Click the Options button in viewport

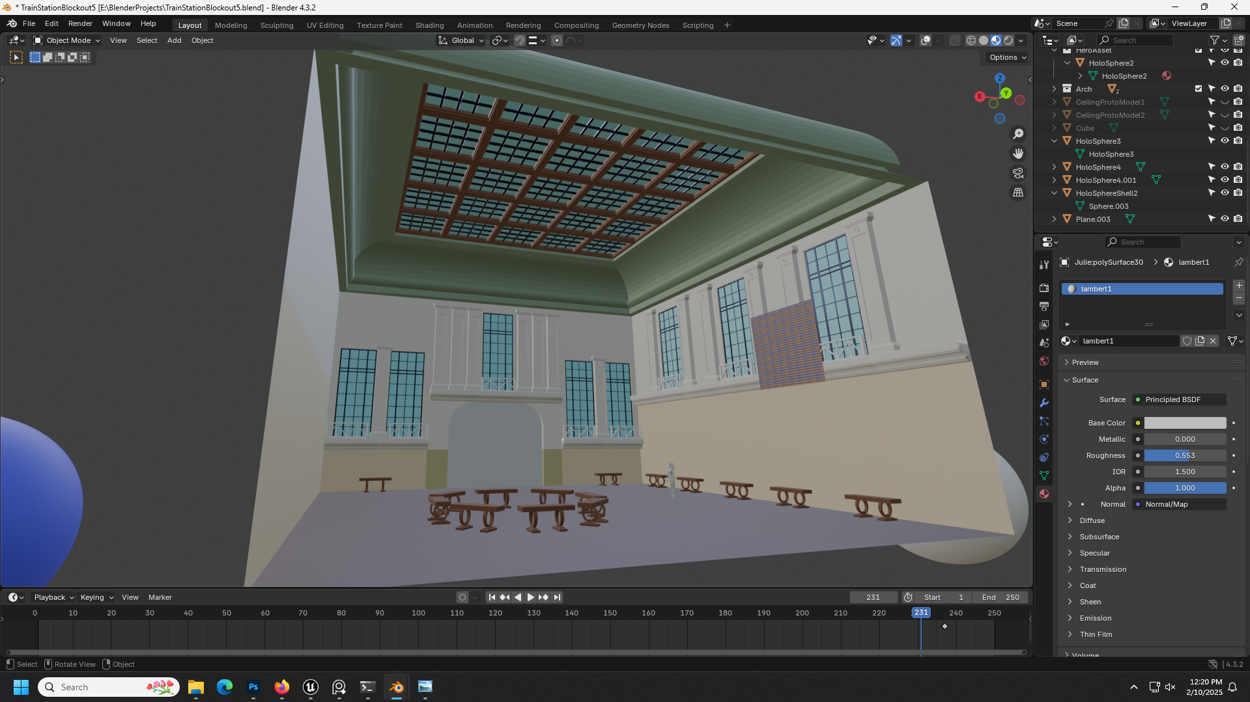click(1007, 57)
